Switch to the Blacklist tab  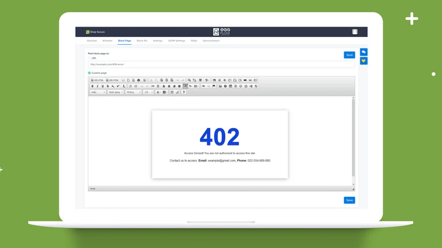pyautogui.click(x=92, y=41)
